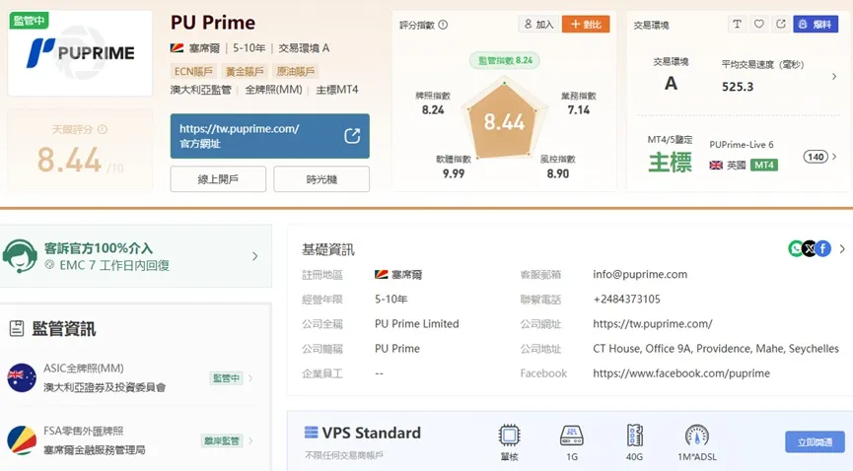Click the 黃金賬戶 tag
This screenshot has height=471, width=853.
coord(245,71)
